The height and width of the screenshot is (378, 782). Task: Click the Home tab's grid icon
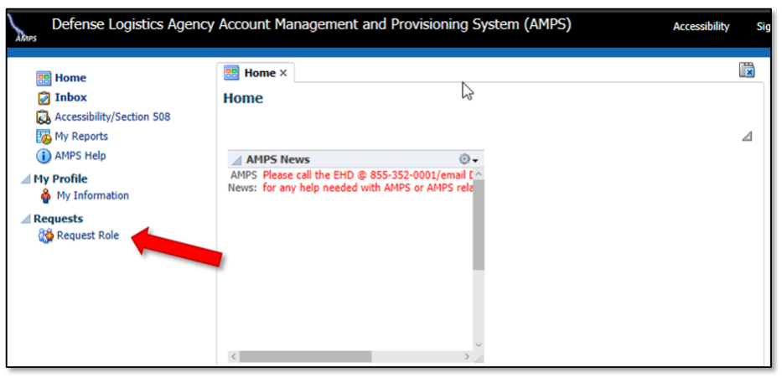point(231,73)
